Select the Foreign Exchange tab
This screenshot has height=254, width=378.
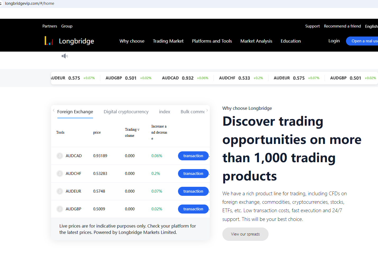click(x=75, y=112)
